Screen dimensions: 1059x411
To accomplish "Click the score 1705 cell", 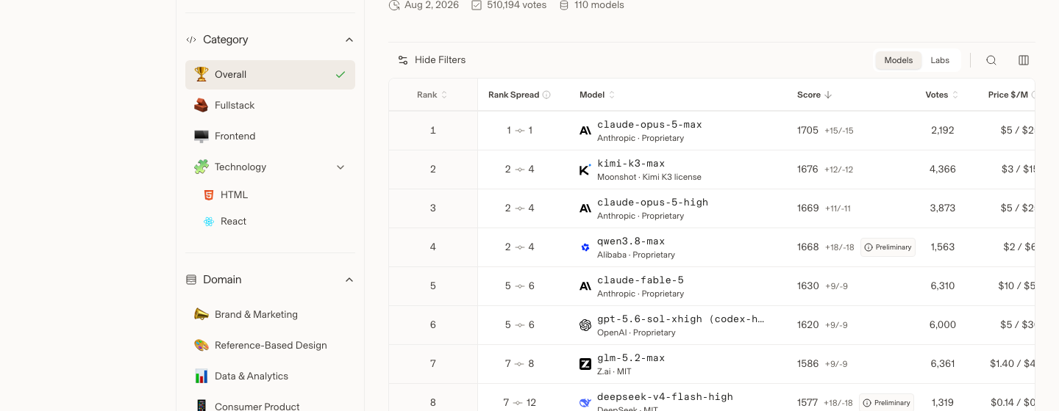I will pos(807,131).
